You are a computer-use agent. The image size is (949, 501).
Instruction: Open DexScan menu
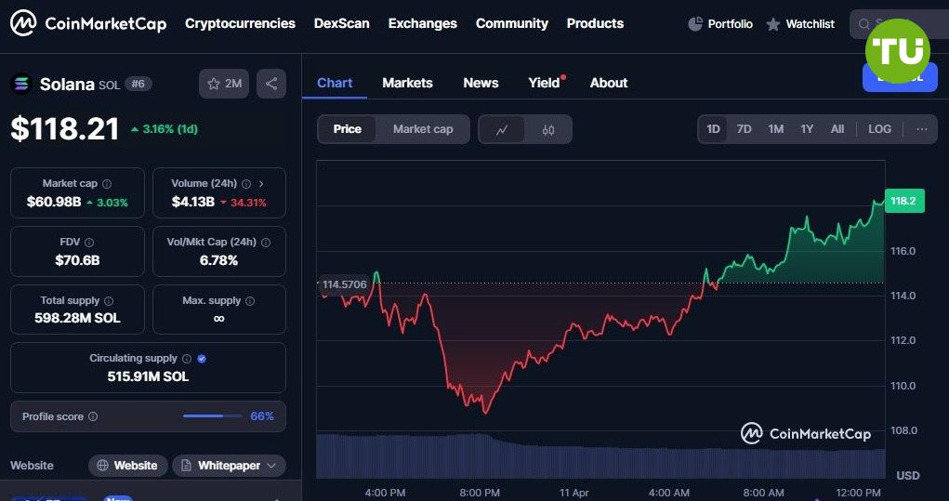click(341, 23)
